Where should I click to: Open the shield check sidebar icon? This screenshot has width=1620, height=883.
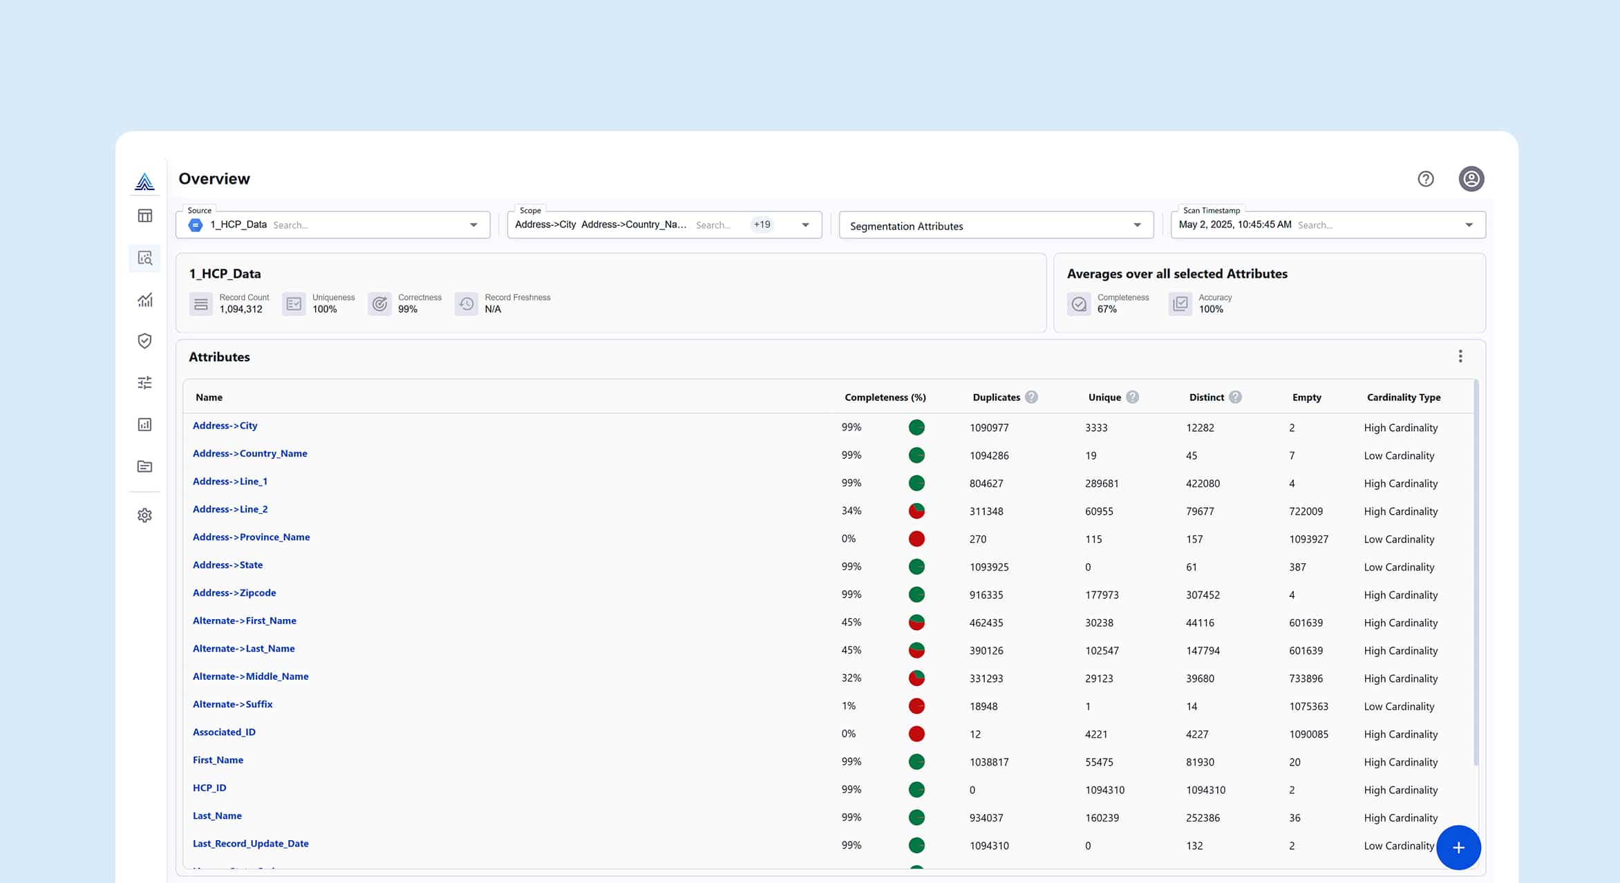(x=144, y=341)
